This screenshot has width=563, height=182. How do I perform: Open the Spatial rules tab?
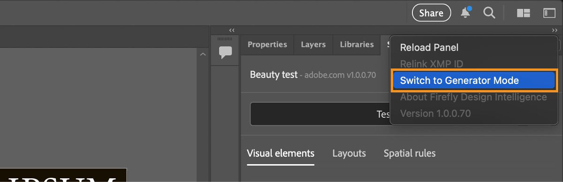point(410,153)
